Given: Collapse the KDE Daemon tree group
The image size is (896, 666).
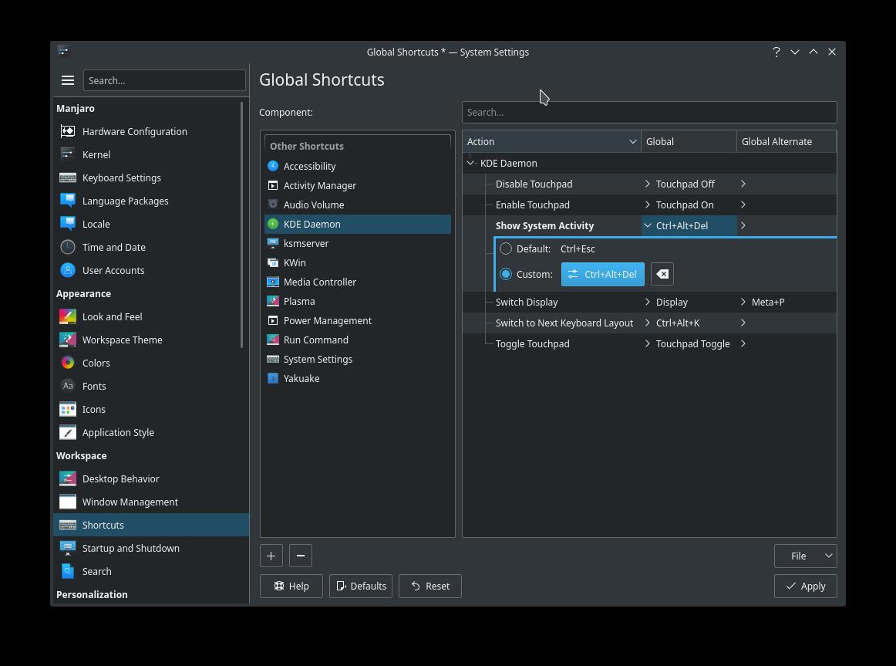Looking at the screenshot, I should (470, 163).
